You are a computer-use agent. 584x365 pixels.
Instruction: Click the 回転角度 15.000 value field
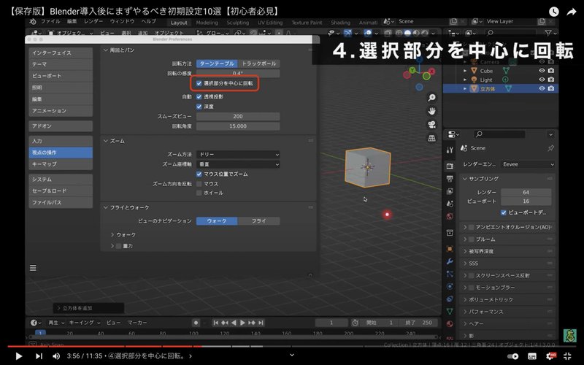click(x=238, y=126)
